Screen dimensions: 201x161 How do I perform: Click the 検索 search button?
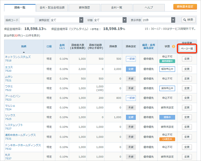[188, 20]
